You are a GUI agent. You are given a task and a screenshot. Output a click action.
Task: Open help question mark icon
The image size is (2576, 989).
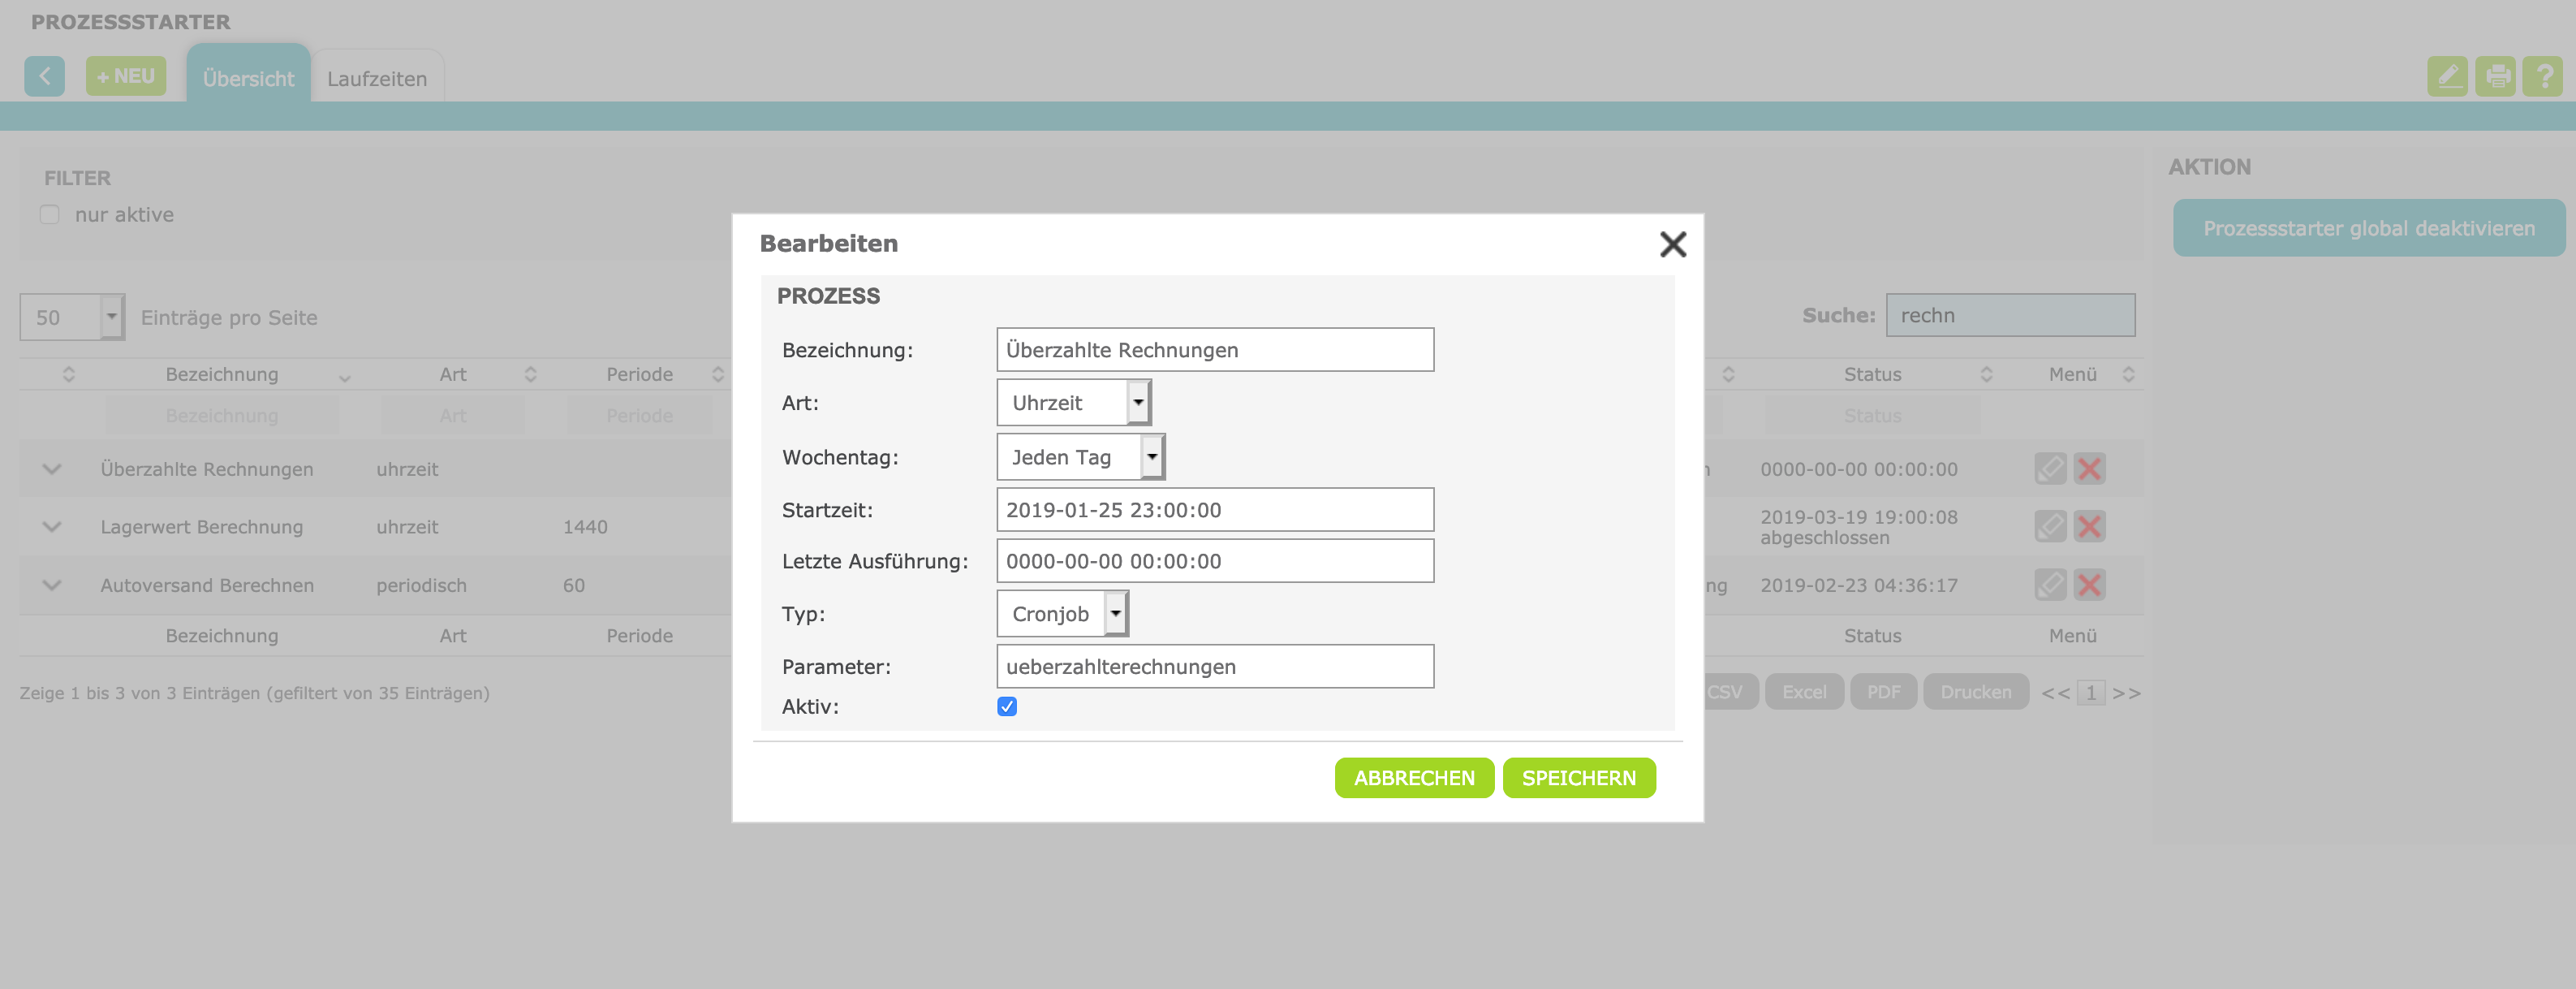click(2542, 77)
